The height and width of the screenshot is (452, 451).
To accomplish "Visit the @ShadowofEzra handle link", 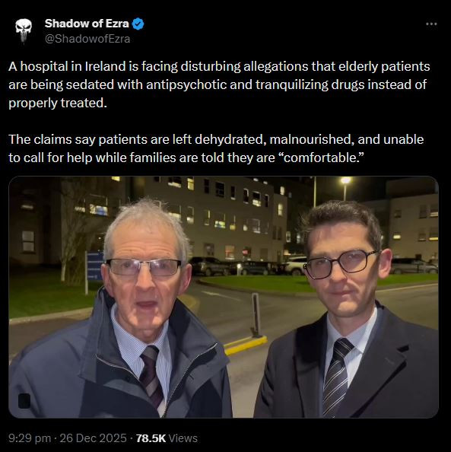I will [87, 39].
